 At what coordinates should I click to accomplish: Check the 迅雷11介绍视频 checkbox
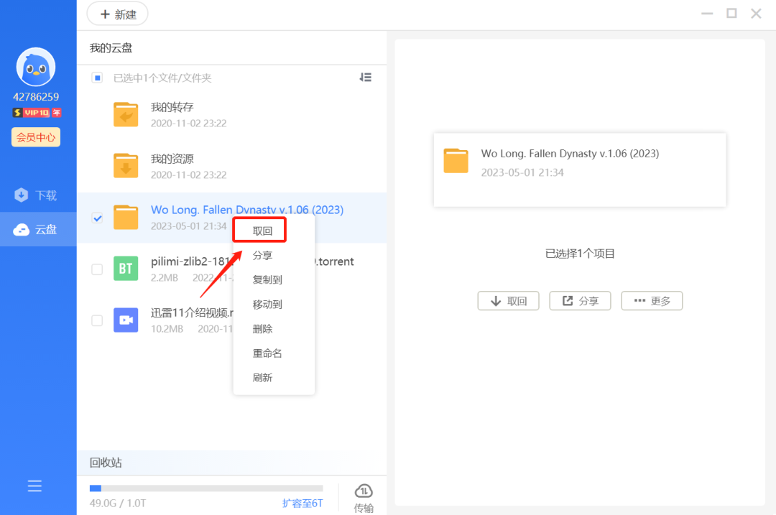tap(97, 320)
